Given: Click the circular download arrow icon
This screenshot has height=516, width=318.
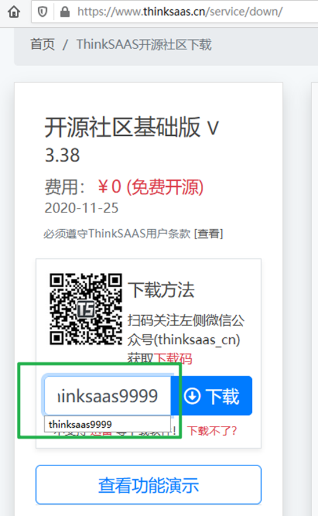Looking at the screenshot, I should coord(193,396).
